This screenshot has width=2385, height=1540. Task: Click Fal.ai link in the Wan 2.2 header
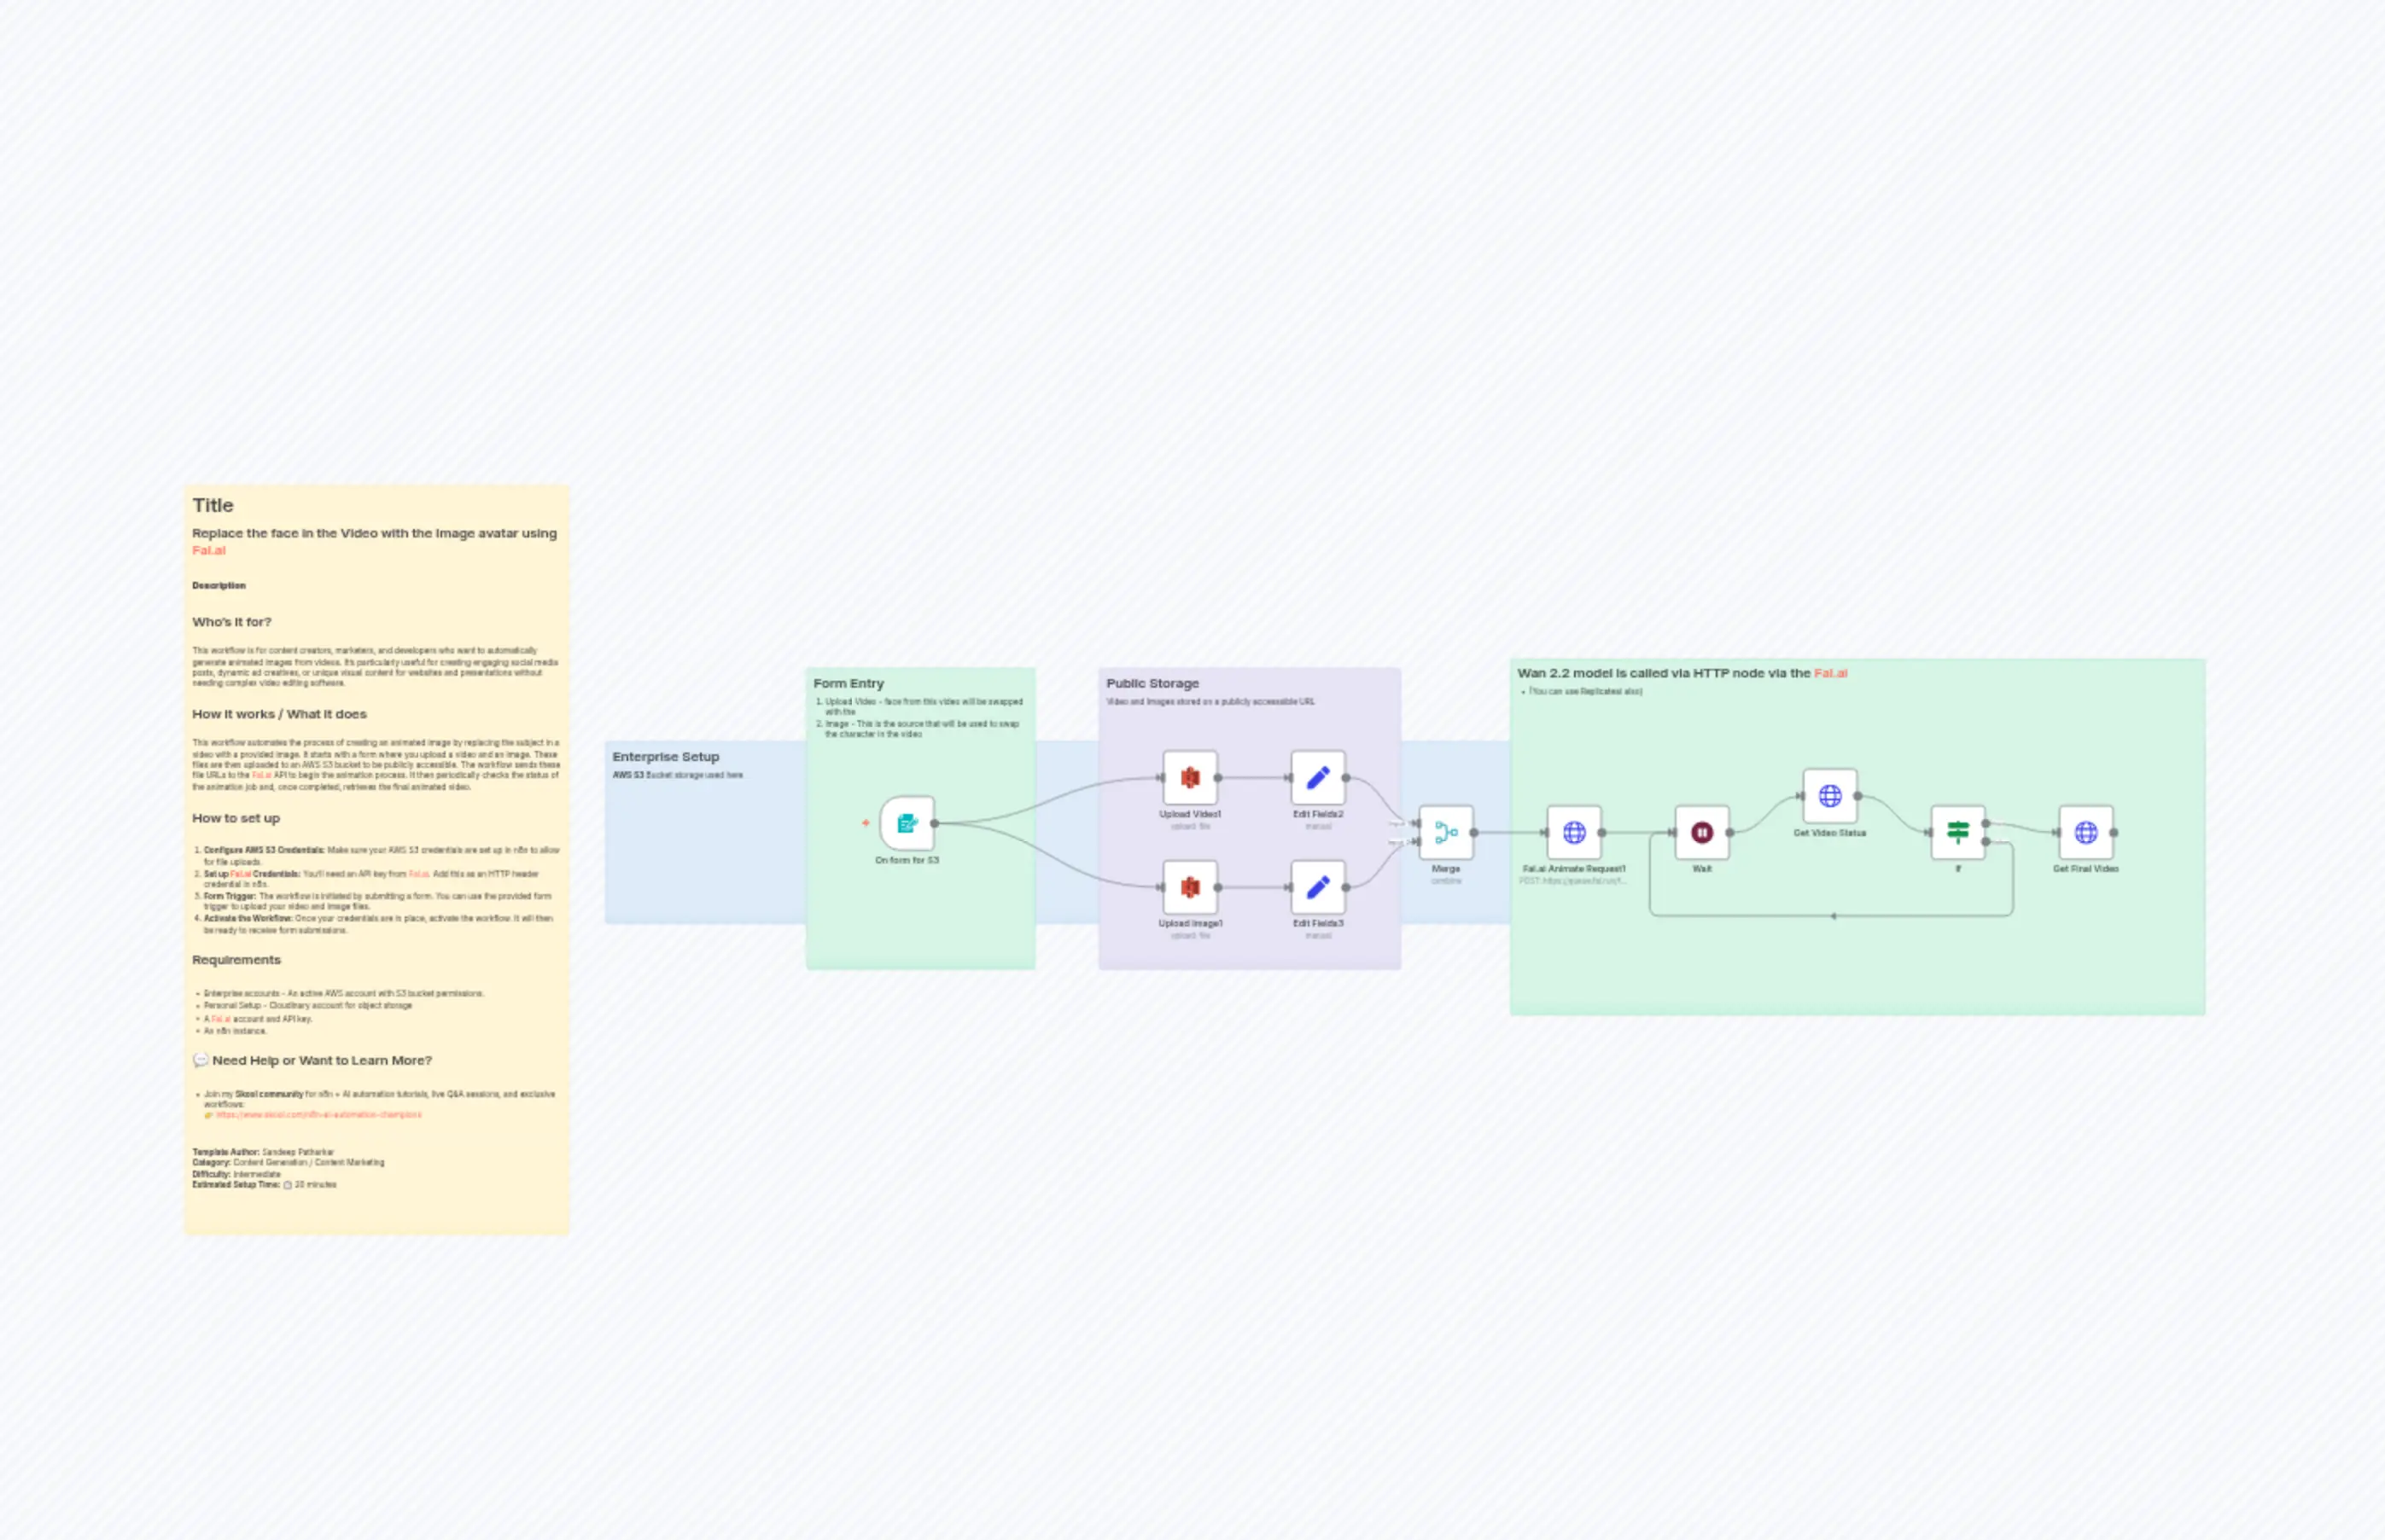point(1831,673)
